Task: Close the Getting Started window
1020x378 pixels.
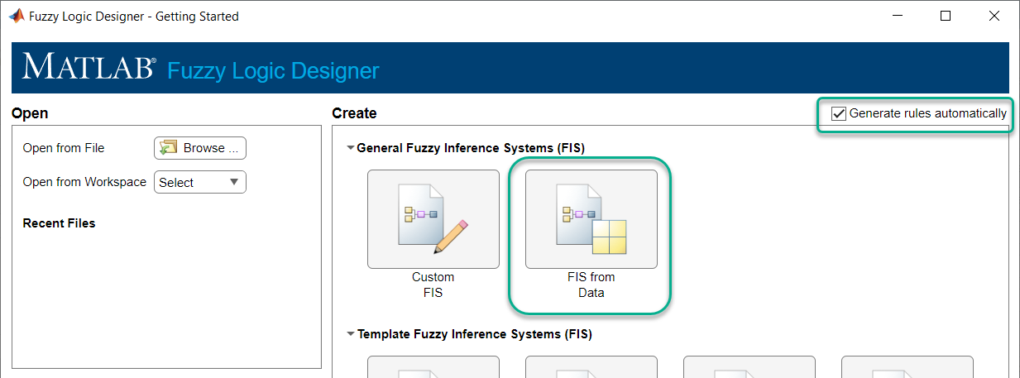Action: (x=991, y=16)
